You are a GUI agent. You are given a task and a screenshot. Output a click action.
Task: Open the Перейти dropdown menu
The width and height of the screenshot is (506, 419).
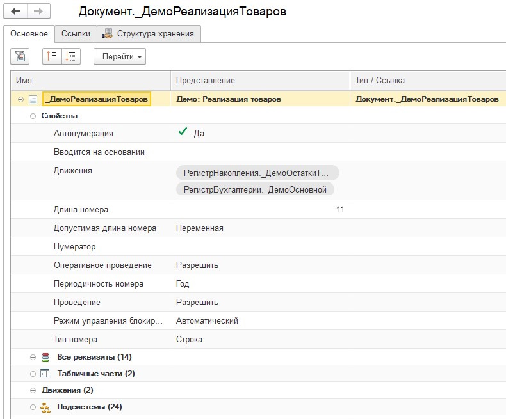120,56
